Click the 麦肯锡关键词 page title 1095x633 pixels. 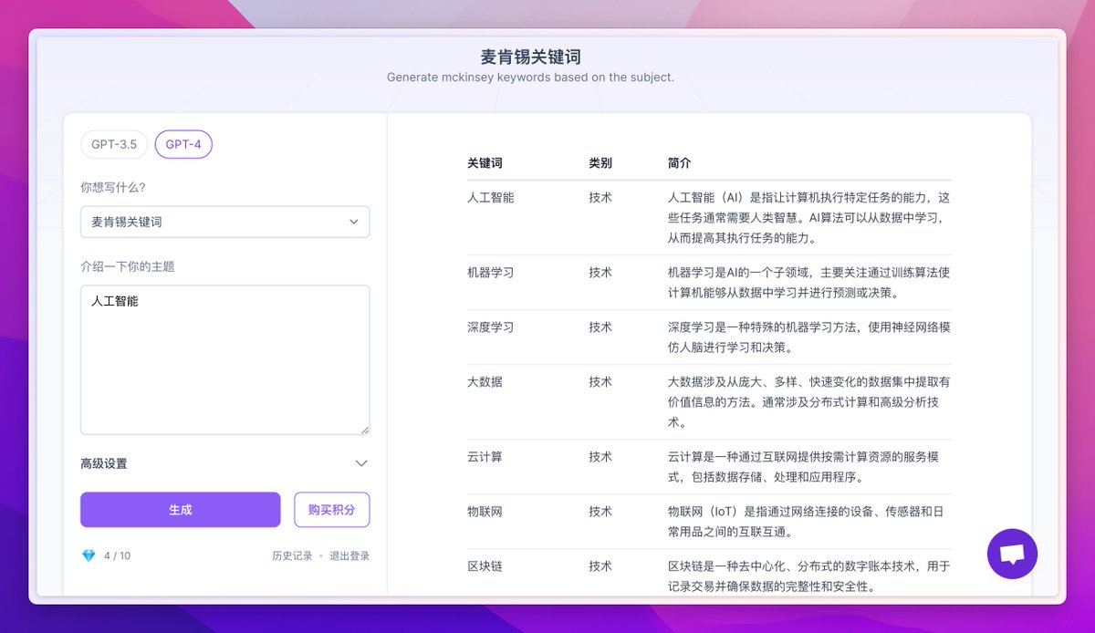531,57
